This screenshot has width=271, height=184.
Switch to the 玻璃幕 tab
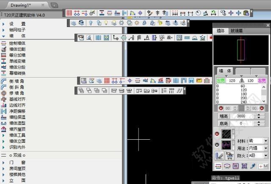tap(237, 31)
